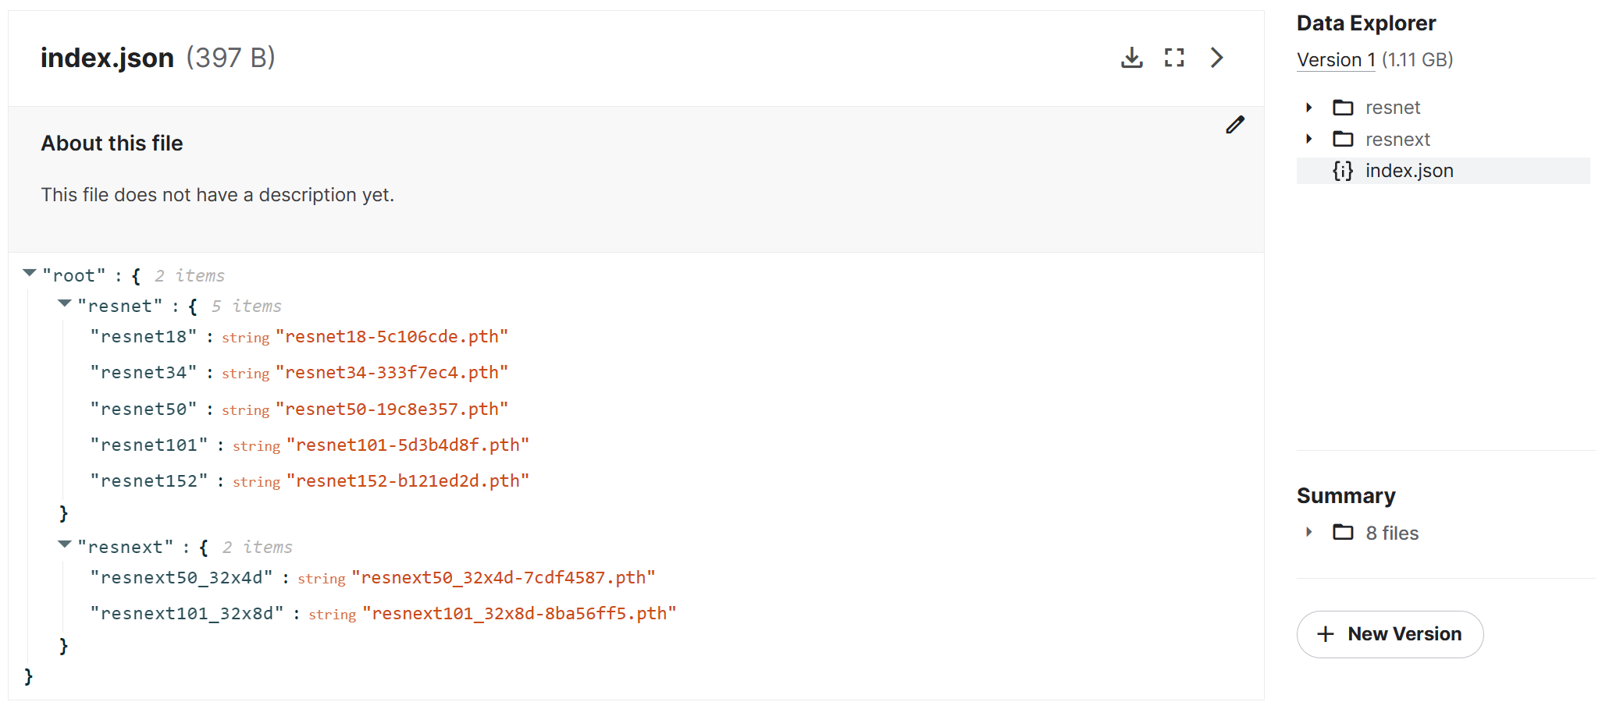Select the {i} JSON icon beside index.json
1602x709 pixels.
click(x=1341, y=171)
